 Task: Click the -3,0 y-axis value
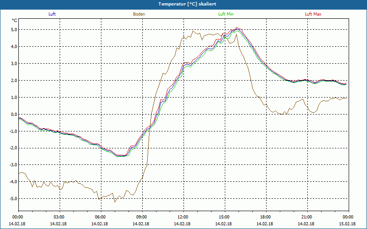pyautogui.click(x=13, y=165)
